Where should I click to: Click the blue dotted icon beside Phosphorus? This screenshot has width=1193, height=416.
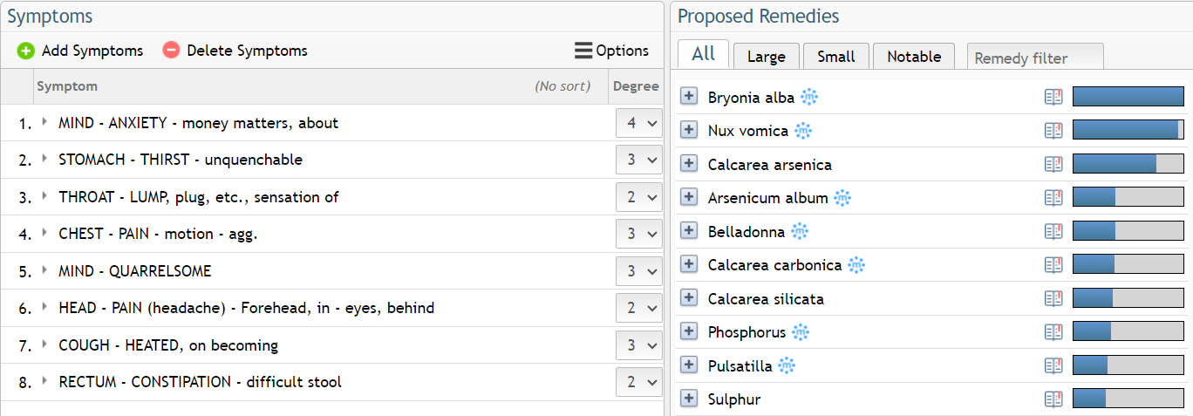(x=801, y=332)
